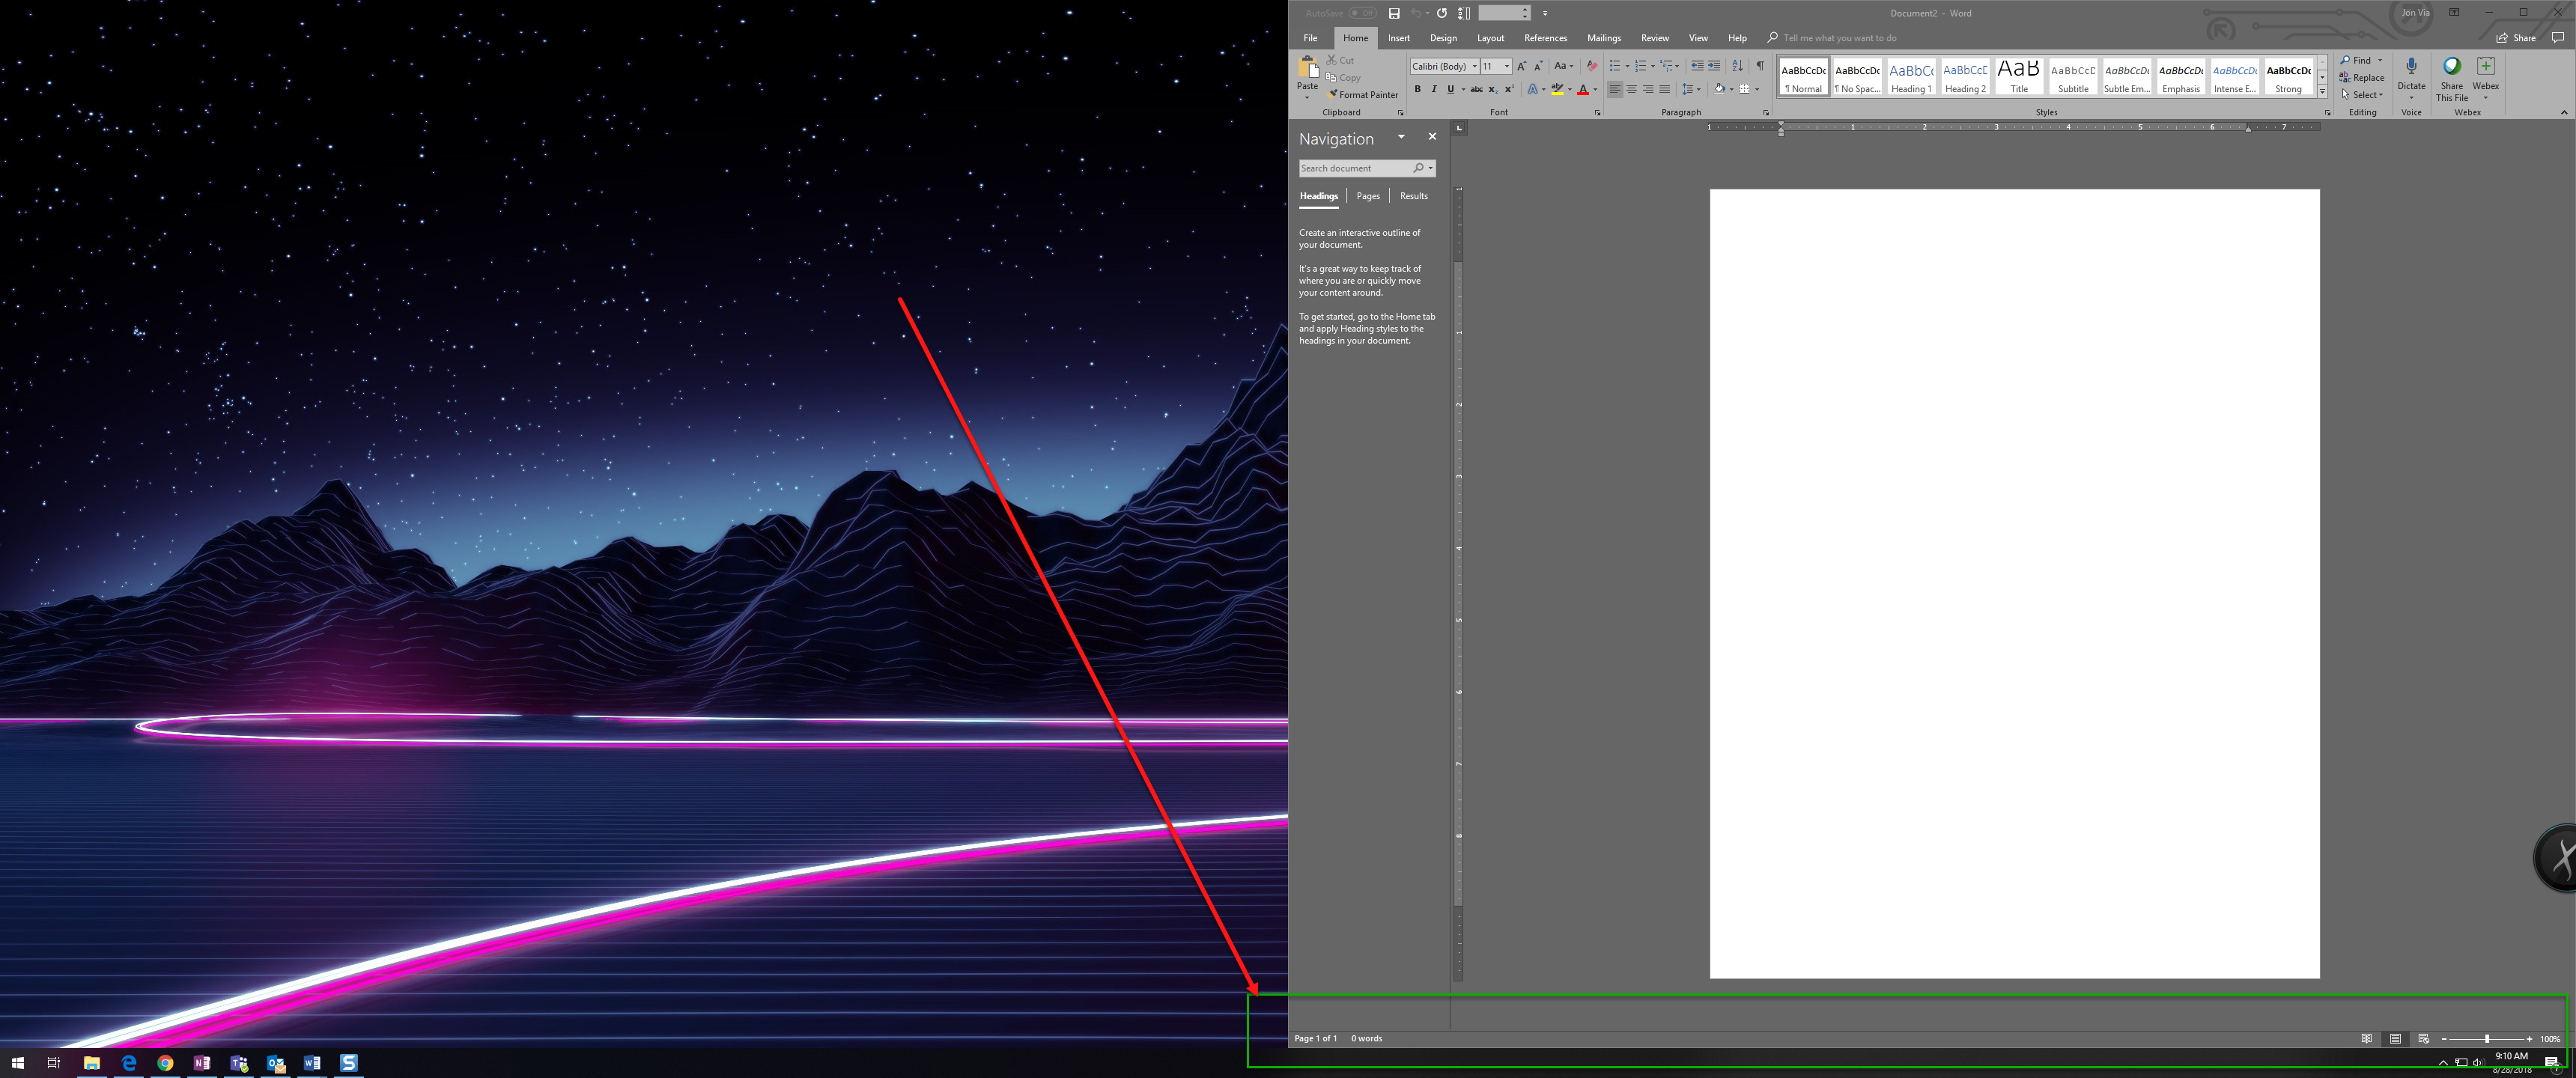Switch to the Insert ribbon tab

[x=1398, y=38]
